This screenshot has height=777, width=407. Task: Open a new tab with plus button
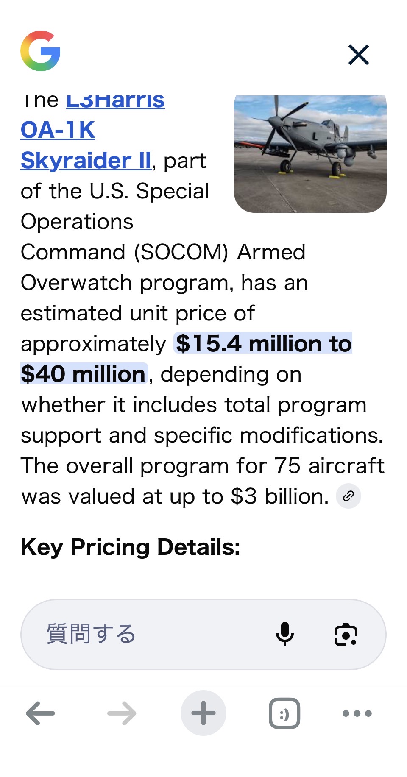203,713
